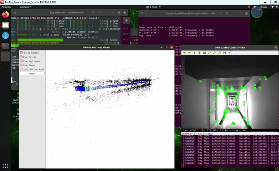The image size is (279, 171).
Task: Click the pixel coordinates status bar in Current Frame
Action: (230, 134)
